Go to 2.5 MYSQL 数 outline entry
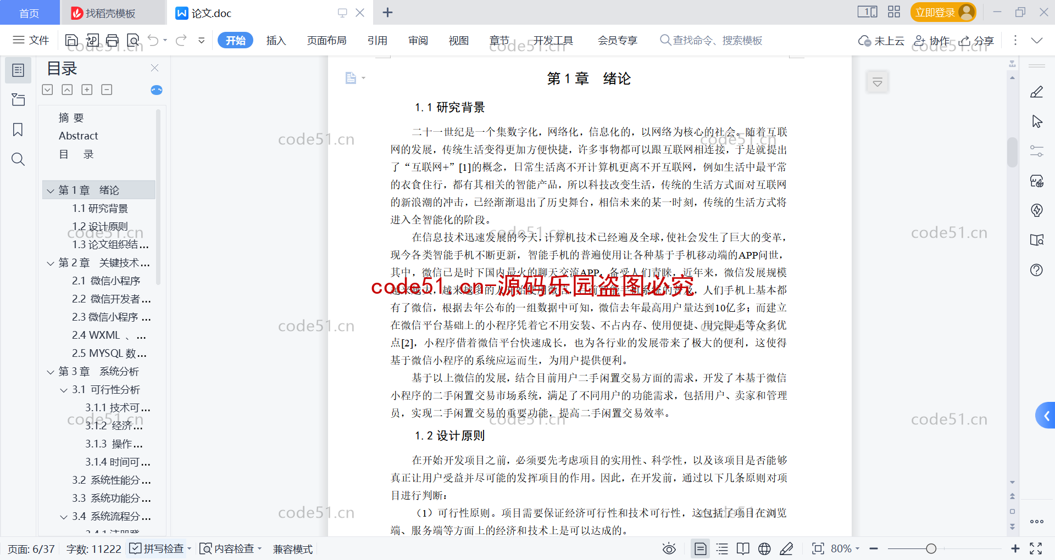 click(x=109, y=354)
